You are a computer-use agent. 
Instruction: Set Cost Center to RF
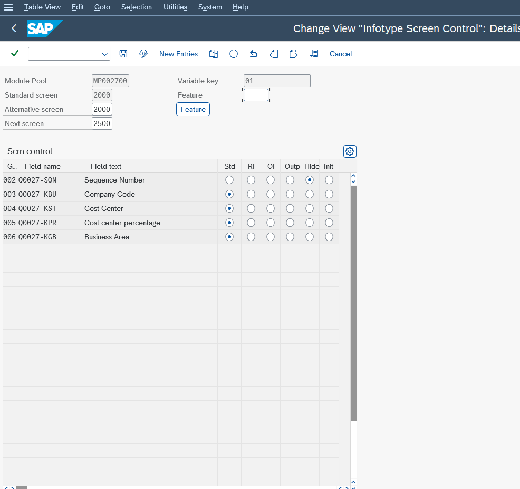[251, 209]
